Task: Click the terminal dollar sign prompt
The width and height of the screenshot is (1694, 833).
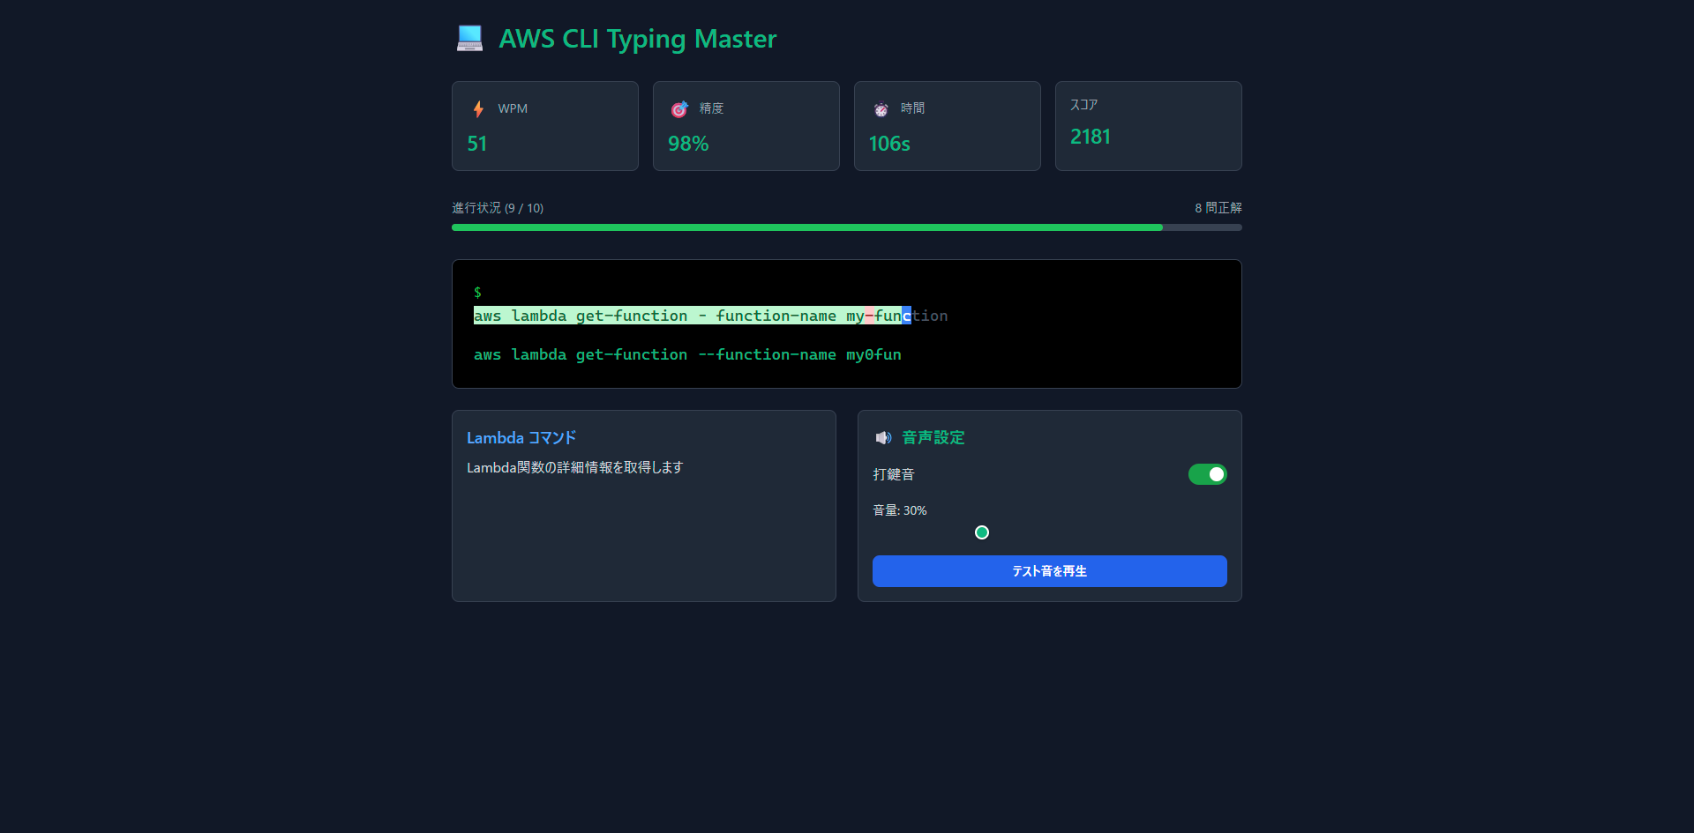Action: pyautogui.click(x=477, y=292)
